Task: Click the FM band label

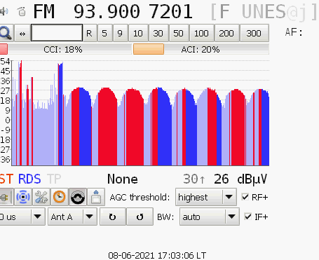Action: (44, 11)
